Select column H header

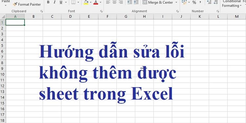coord(144,16)
